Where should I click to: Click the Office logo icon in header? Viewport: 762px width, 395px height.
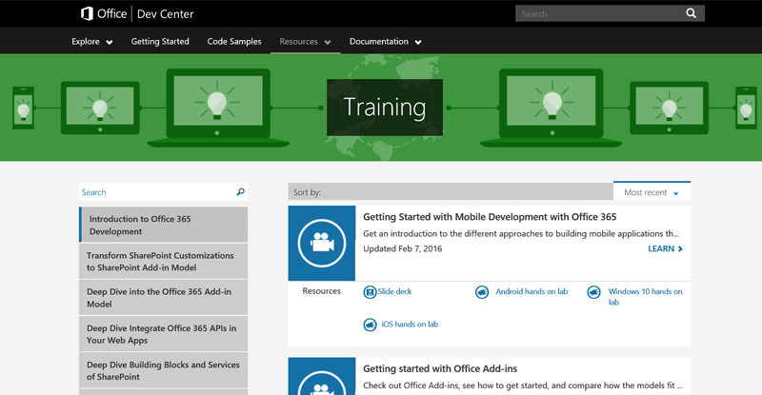tap(87, 13)
